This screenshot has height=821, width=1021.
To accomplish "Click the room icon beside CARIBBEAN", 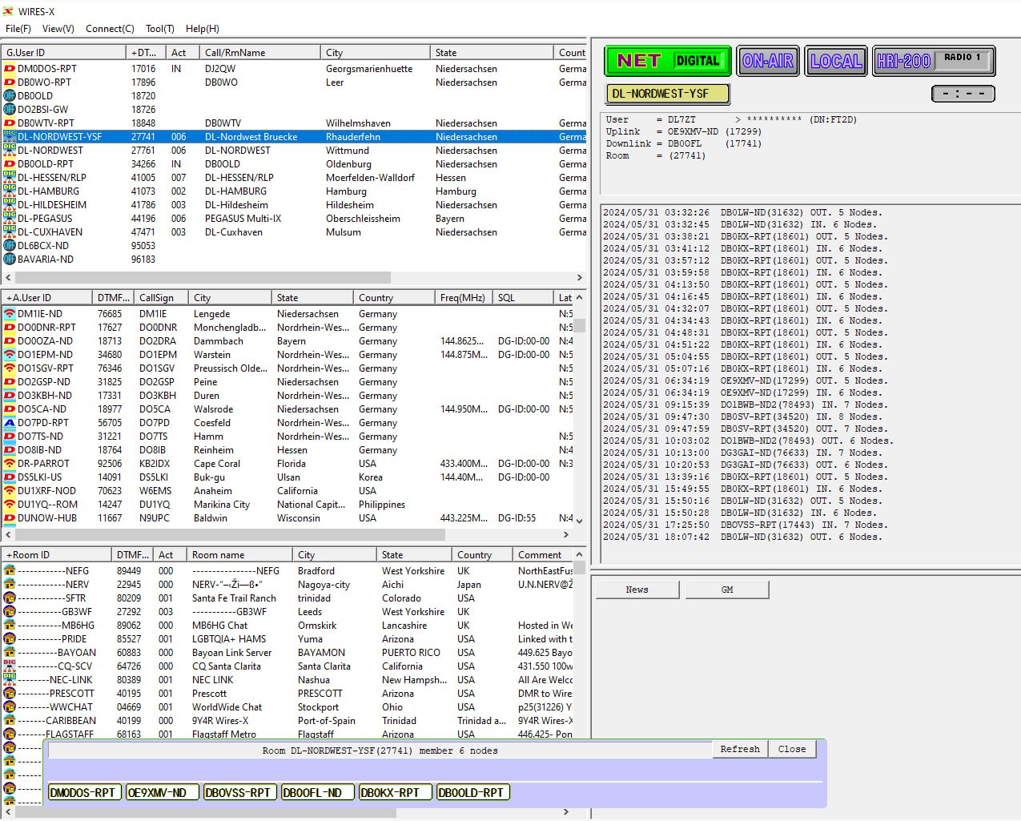I will 8,720.
